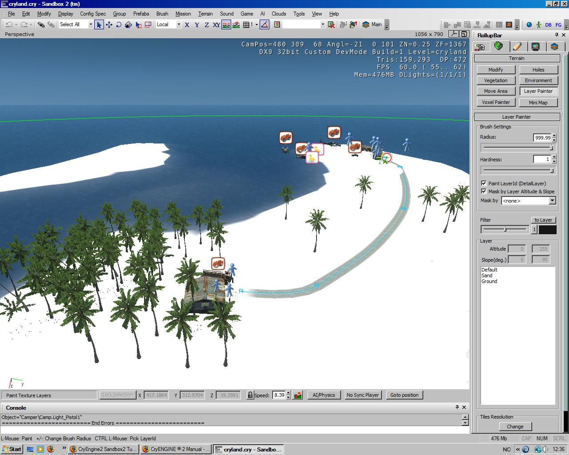569x455 pixels.
Task: Activate the Select arrow tool
Action: click(99, 24)
